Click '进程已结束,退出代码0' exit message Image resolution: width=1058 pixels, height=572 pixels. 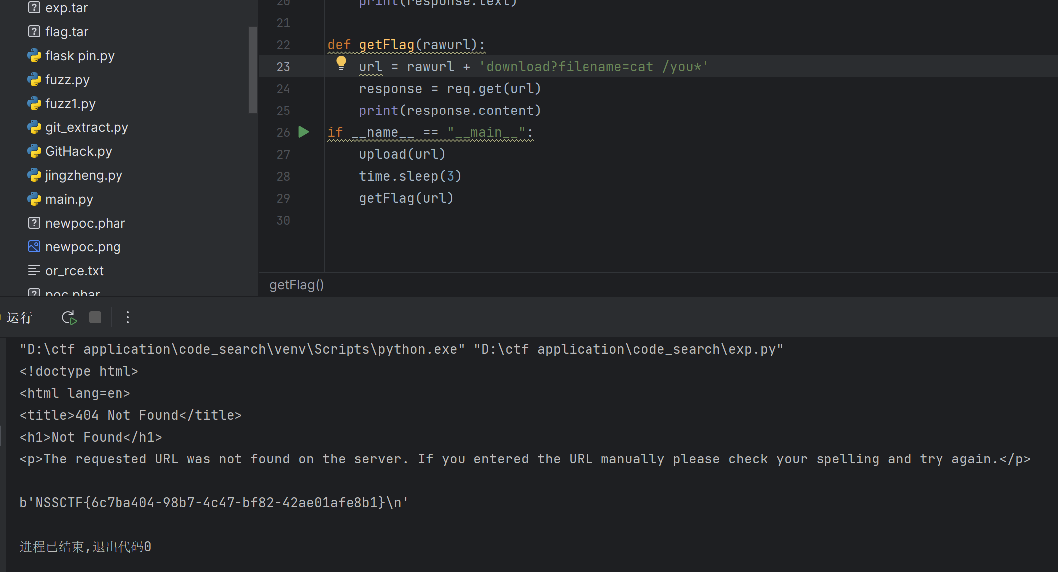[x=85, y=547]
